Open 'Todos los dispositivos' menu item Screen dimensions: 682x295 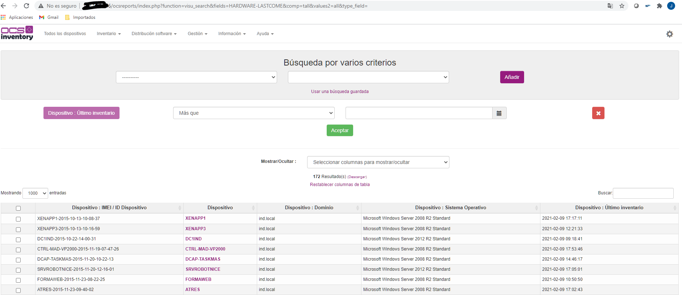(65, 34)
